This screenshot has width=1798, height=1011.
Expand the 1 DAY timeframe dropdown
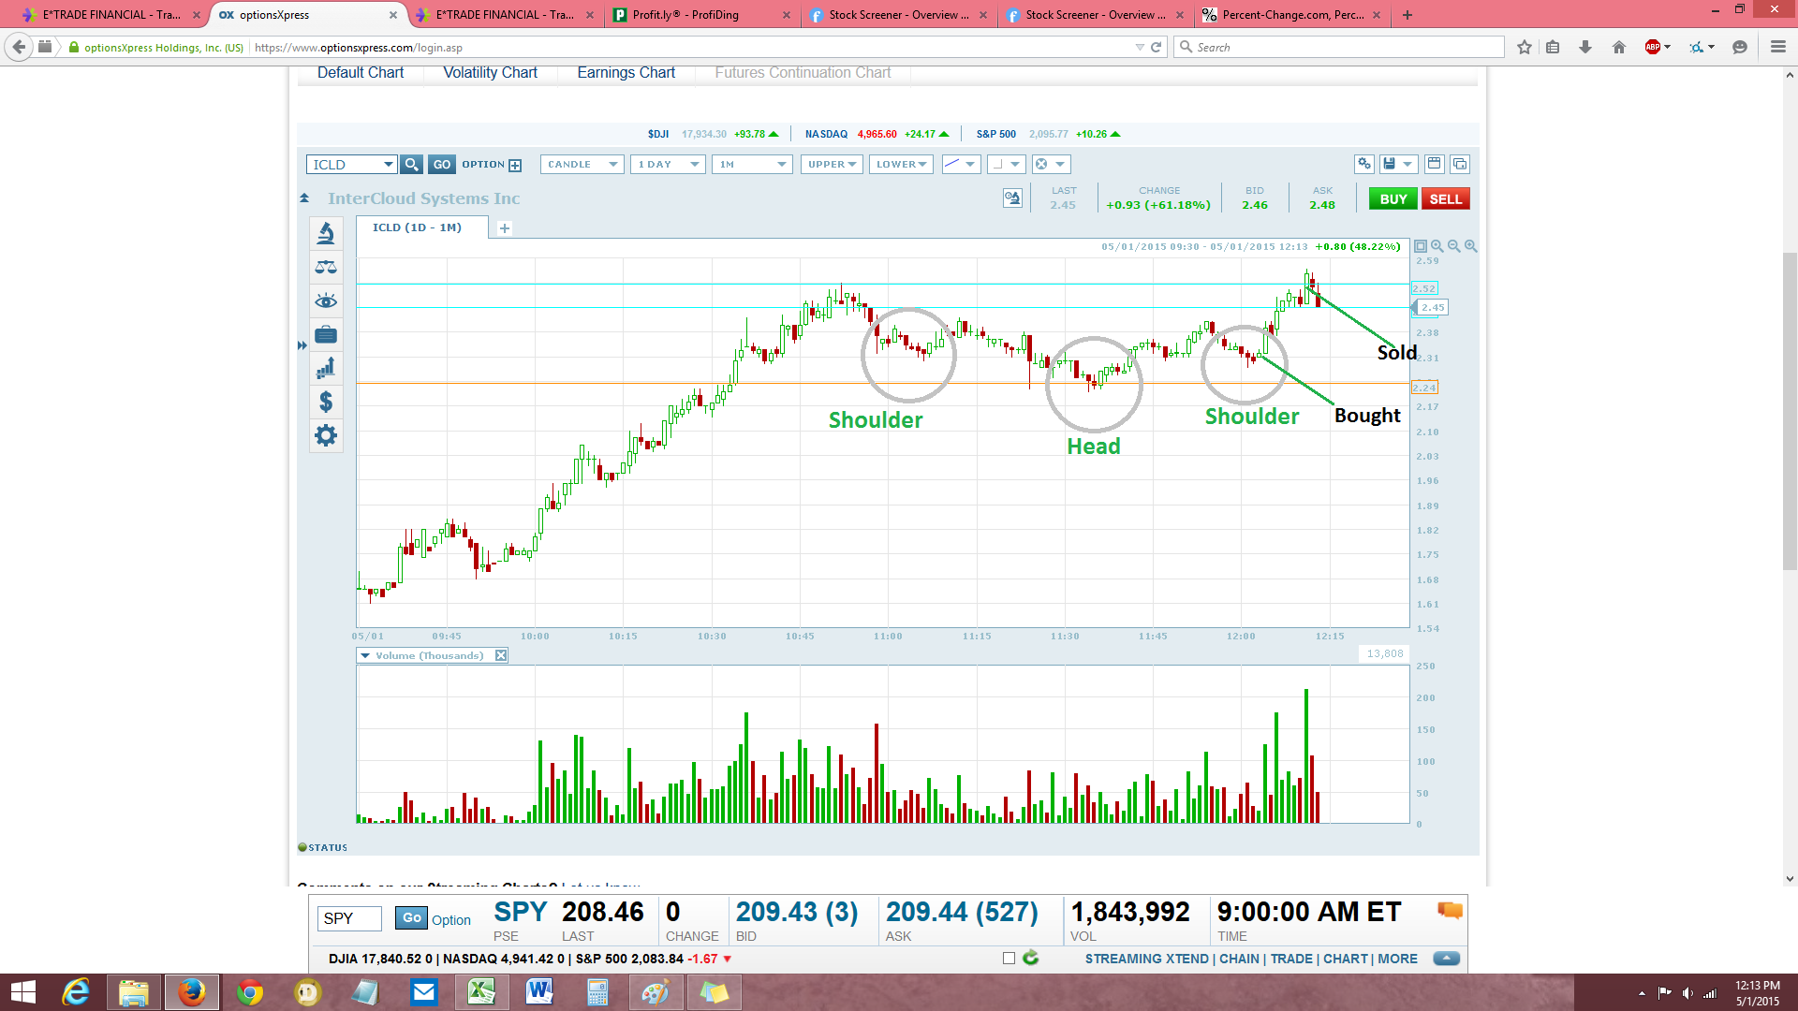click(x=669, y=165)
